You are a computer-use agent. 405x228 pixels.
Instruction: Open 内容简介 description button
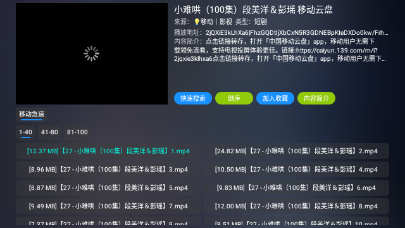[316, 98]
